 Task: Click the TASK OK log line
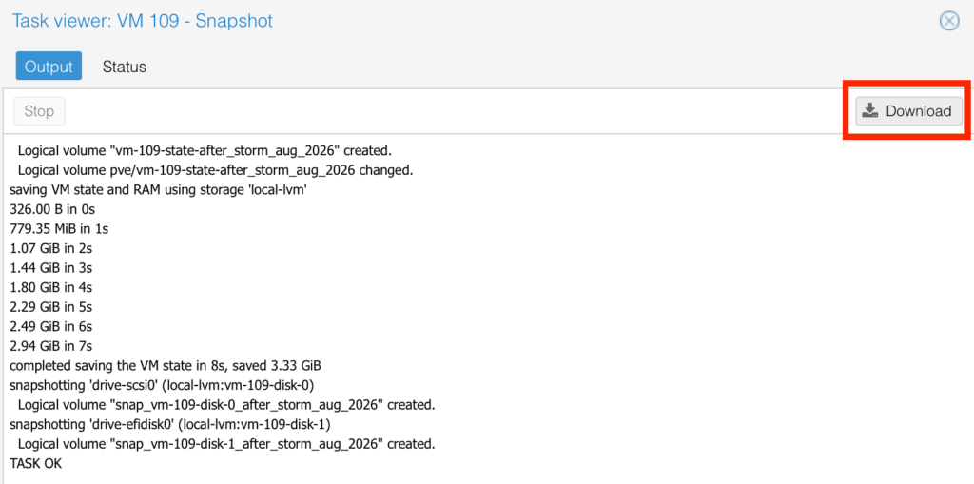(36, 464)
